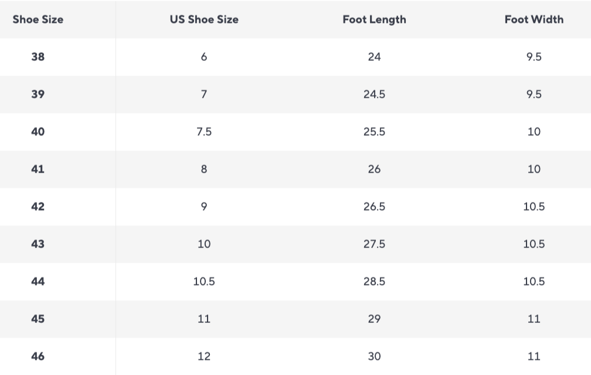The width and height of the screenshot is (591, 375).
Task: Select the shoe size 43 cell
Action: click(x=38, y=244)
